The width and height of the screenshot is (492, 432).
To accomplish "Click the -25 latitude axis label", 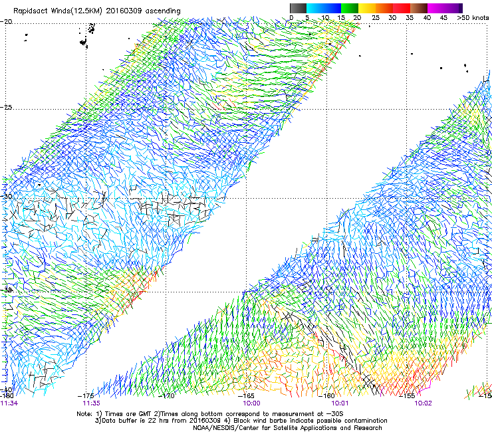I will coord(6,107).
